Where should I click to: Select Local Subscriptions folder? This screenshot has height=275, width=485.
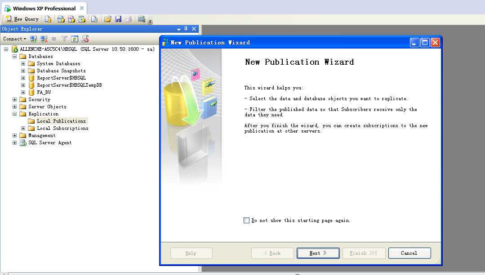[62, 128]
